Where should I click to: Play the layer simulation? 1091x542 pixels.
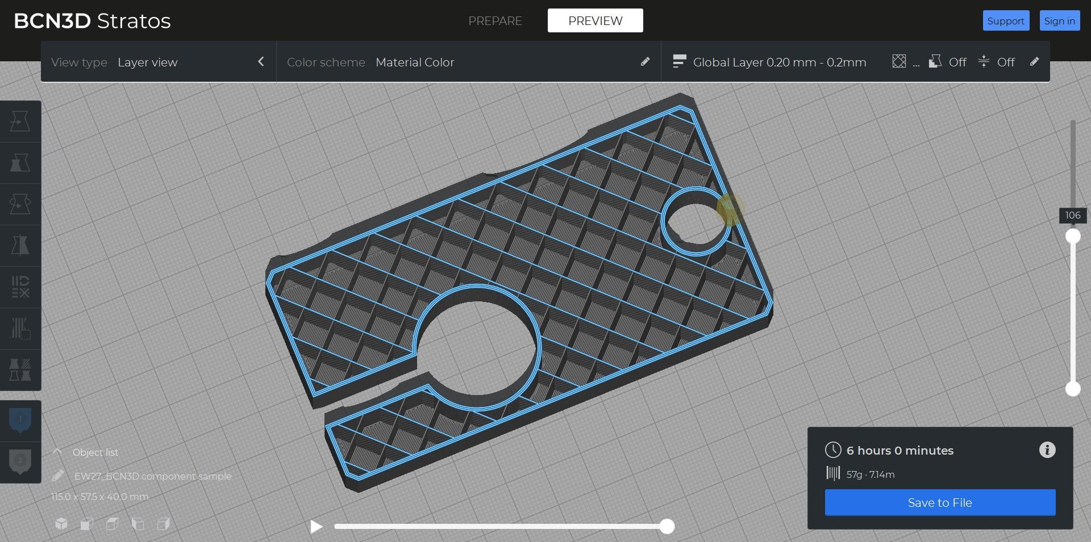[x=316, y=527]
